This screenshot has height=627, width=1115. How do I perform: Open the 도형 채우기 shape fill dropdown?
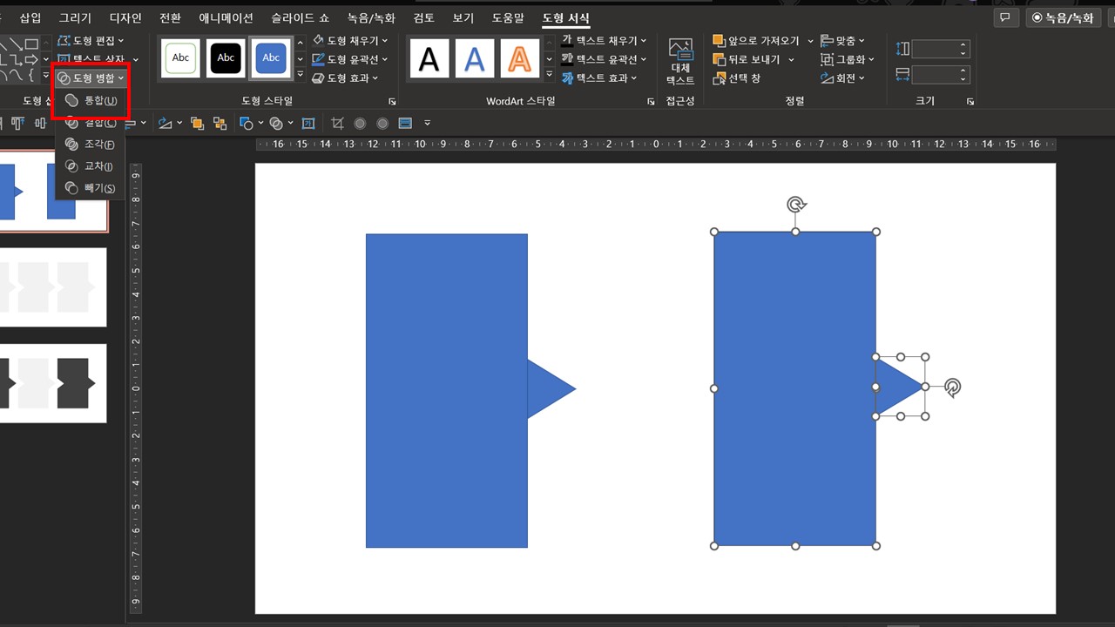point(350,41)
